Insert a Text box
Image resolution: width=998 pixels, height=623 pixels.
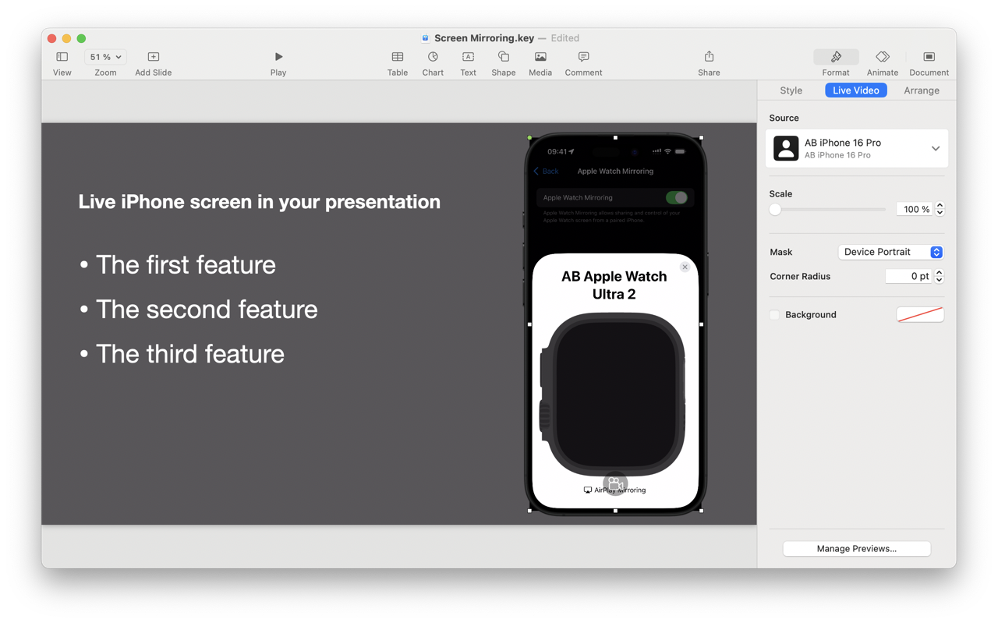(x=468, y=62)
